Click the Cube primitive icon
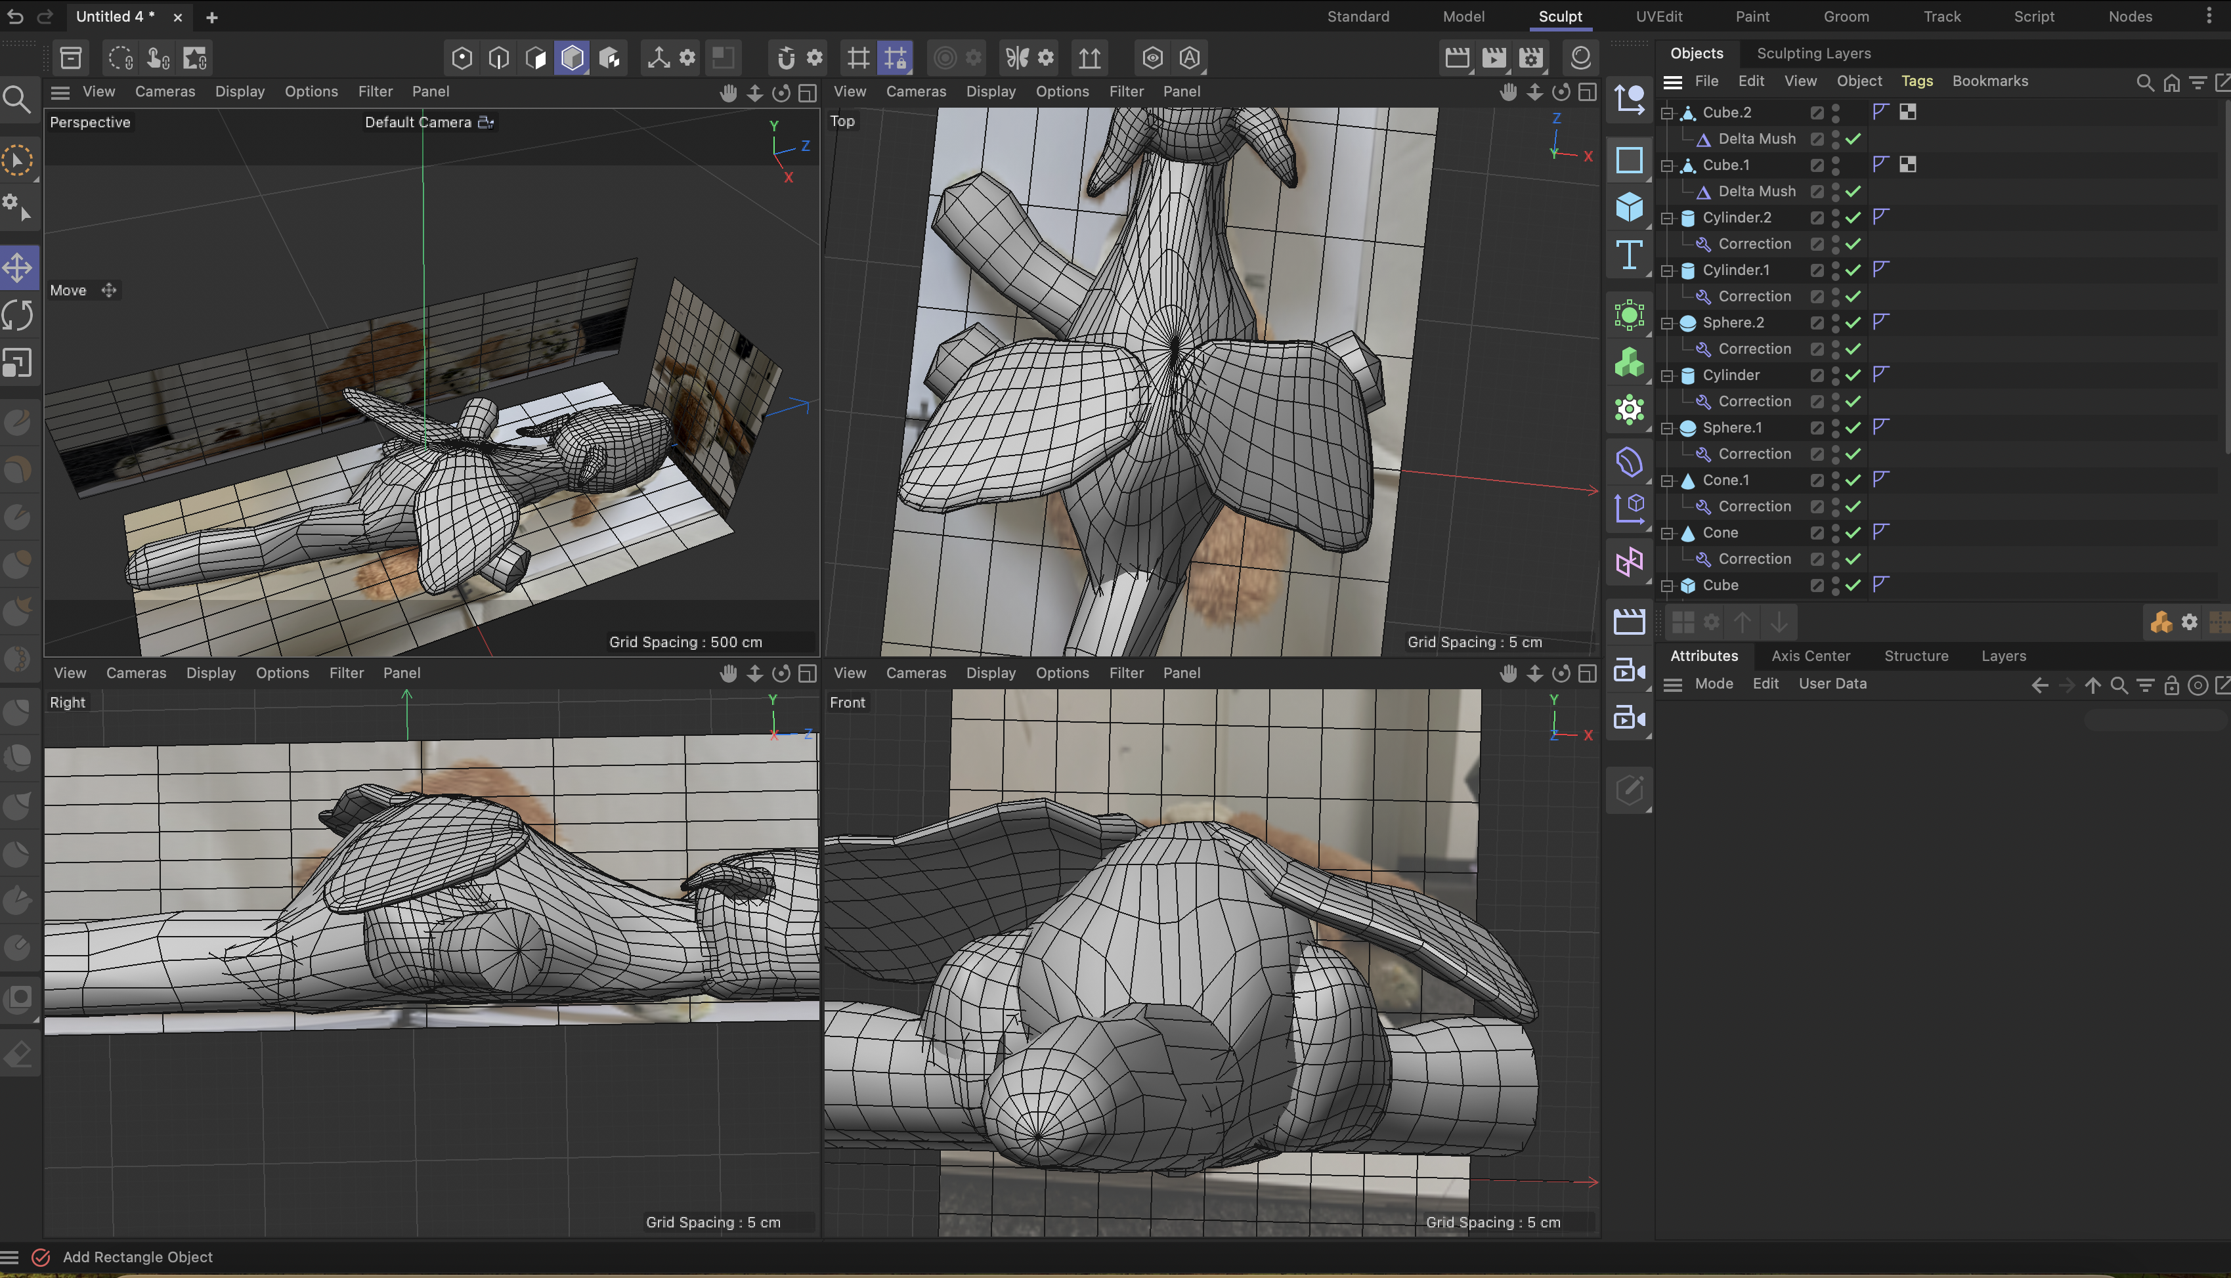 coord(1629,207)
